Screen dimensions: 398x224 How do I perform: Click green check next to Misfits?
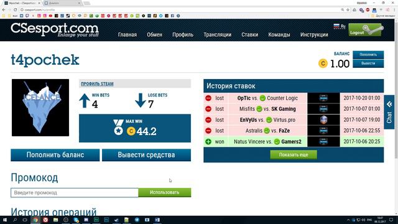[259, 109]
